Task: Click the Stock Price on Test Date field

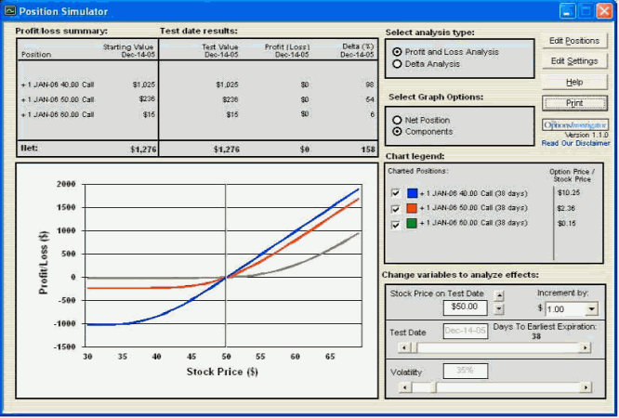Action: point(466,306)
